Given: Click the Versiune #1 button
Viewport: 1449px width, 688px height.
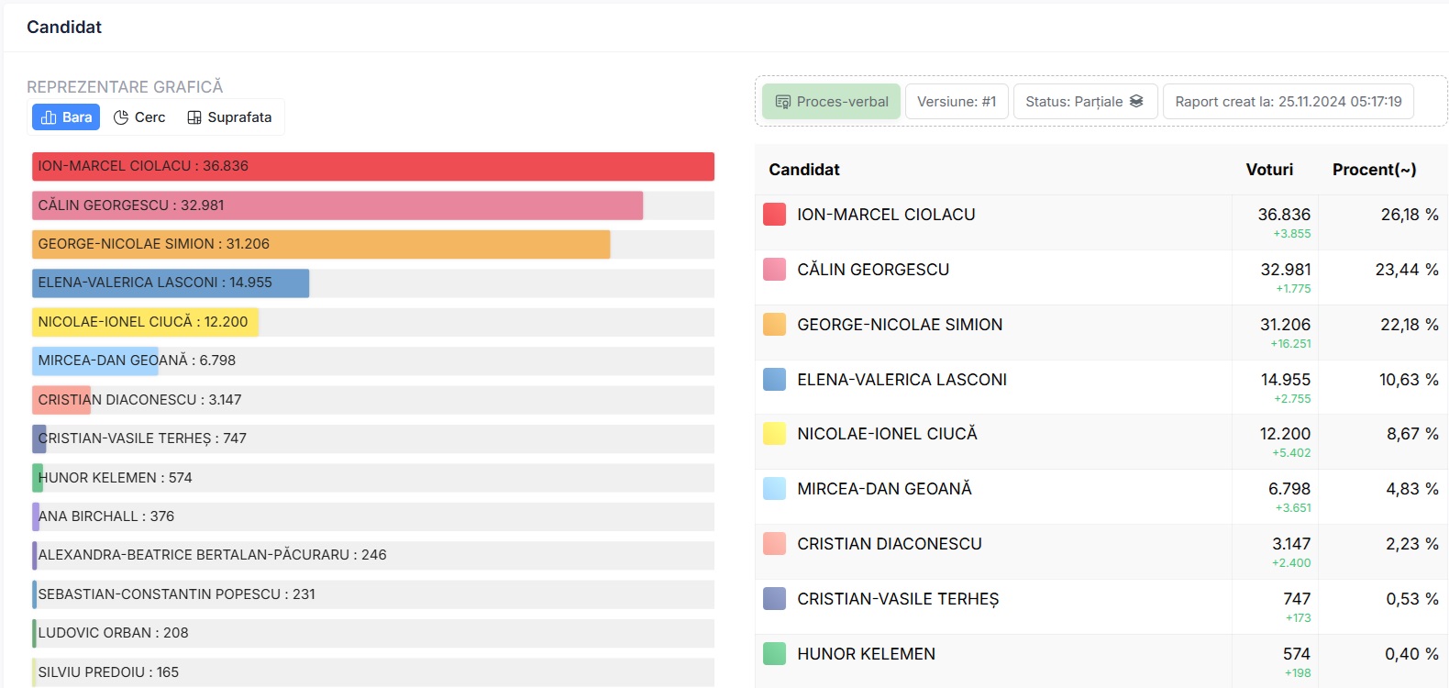Looking at the screenshot, I should [957, 102].
